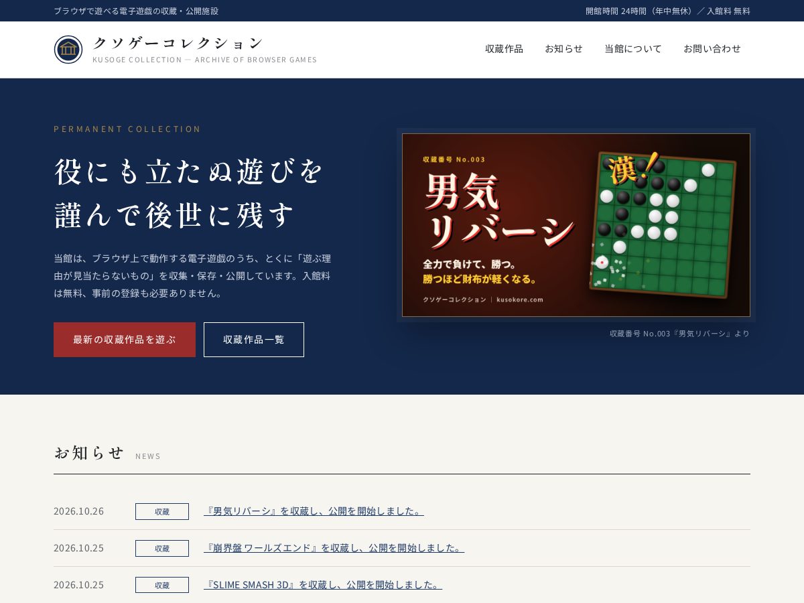This screenshot has height=603, width=804.
Task: Click the intro paragraph starting 当館は、ブラウザ上で
Action: [x=192, y=275]
